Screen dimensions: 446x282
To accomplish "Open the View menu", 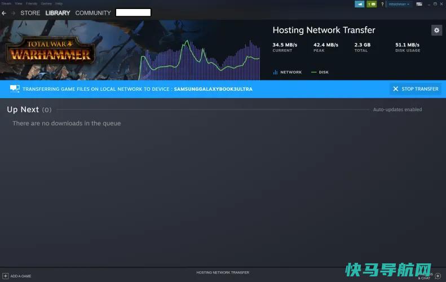I will (19, 3).
